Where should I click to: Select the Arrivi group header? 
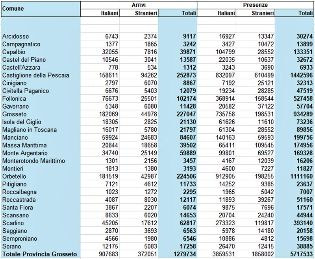coord(139,4)
